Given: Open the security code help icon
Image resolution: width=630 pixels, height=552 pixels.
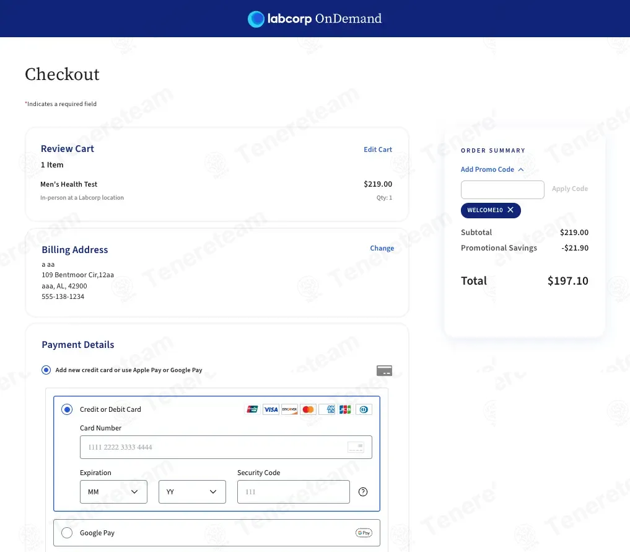Looking at the screenshot, I should [x=363, y=492].
